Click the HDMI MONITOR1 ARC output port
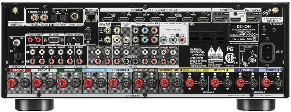Viewport: 291px width, 112px height. [x=235, y=19]
